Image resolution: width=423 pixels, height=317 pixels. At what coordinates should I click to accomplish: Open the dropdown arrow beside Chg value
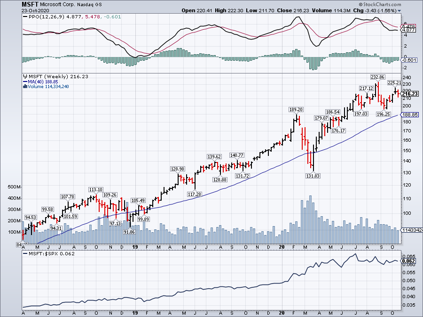click(x=399, y=11)
